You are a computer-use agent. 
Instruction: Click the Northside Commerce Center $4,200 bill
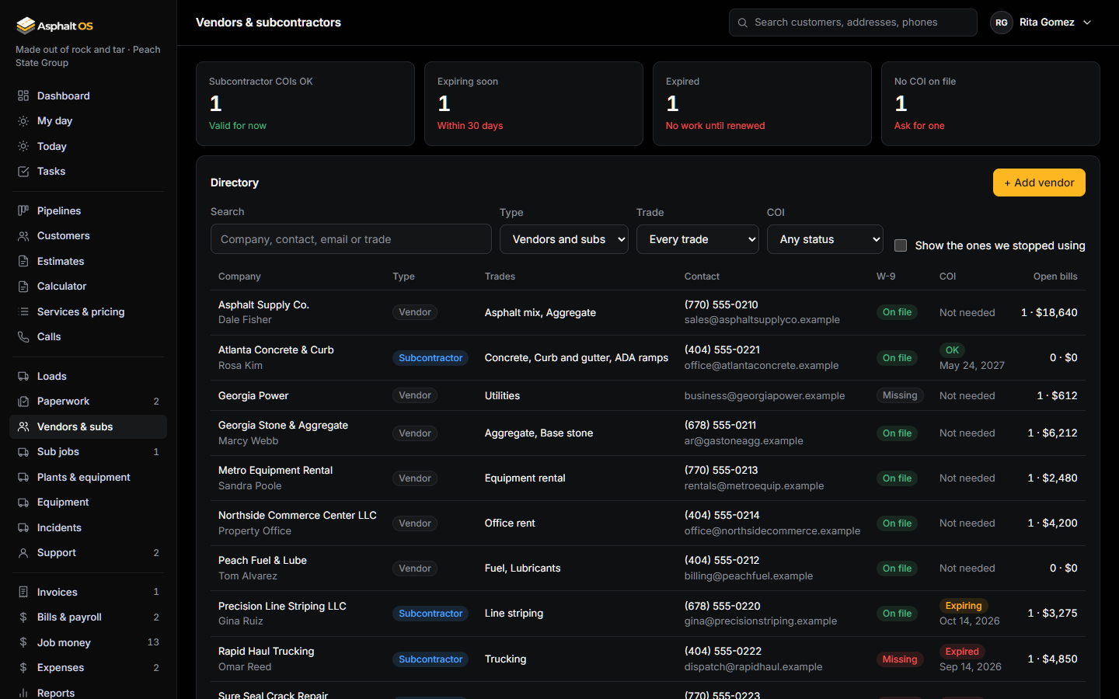pos(1053,523)
